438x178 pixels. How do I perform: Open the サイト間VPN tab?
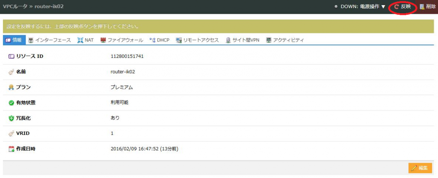(243, 40)
